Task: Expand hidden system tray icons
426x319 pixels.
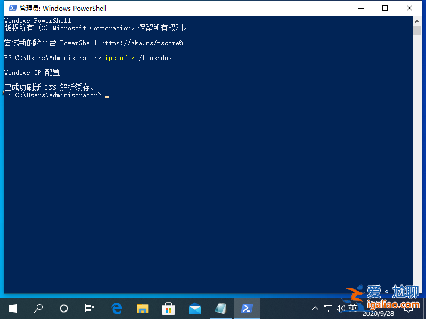Action: [x=315, y=308]
